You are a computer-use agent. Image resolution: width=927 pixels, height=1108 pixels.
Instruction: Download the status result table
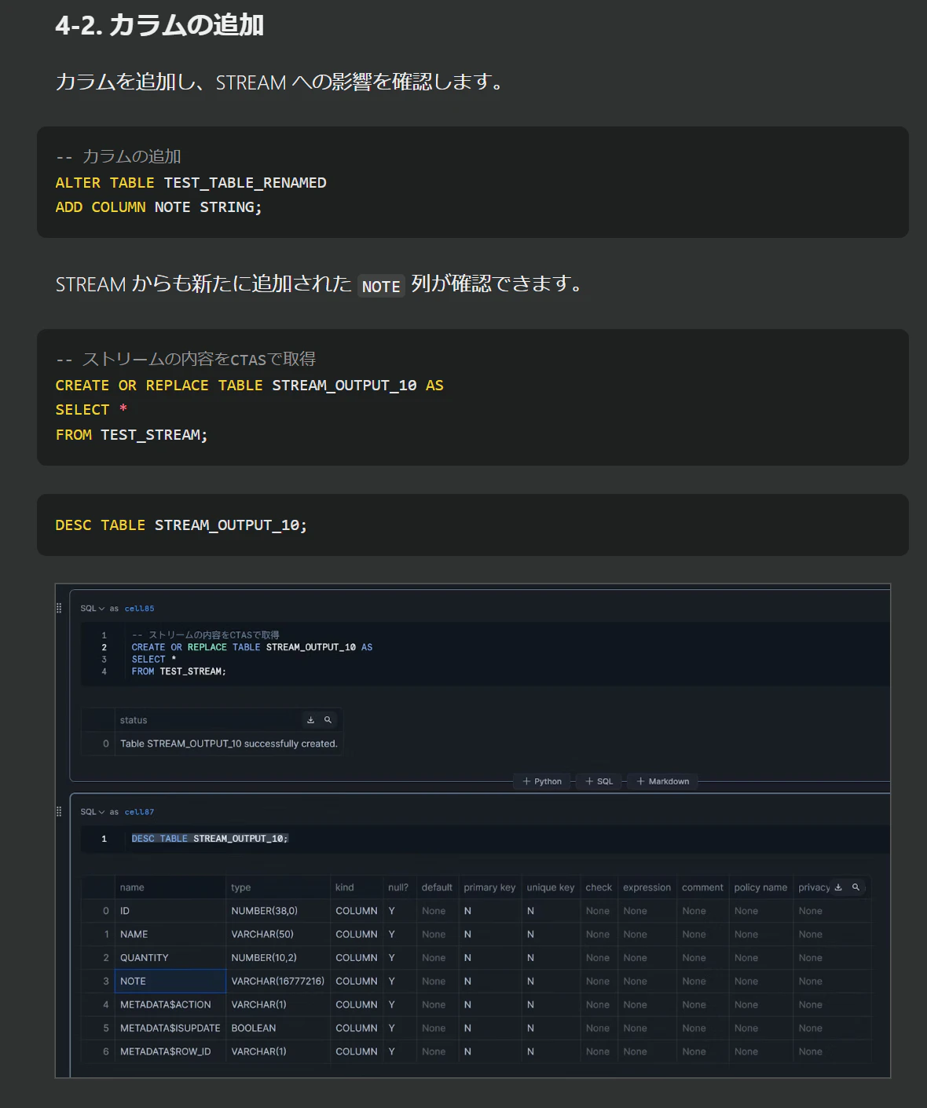point(310,720)
